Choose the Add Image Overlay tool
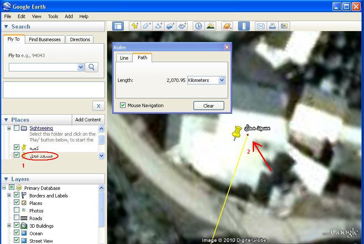 170,26
